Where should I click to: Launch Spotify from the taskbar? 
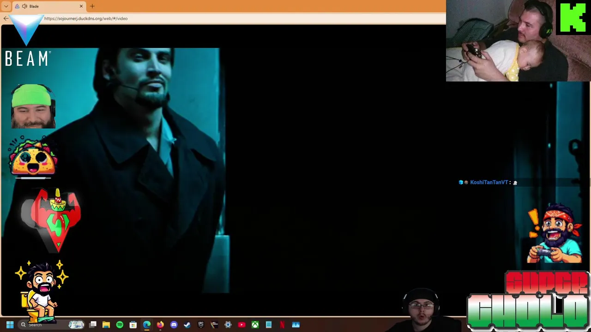(x=120, y=325)
